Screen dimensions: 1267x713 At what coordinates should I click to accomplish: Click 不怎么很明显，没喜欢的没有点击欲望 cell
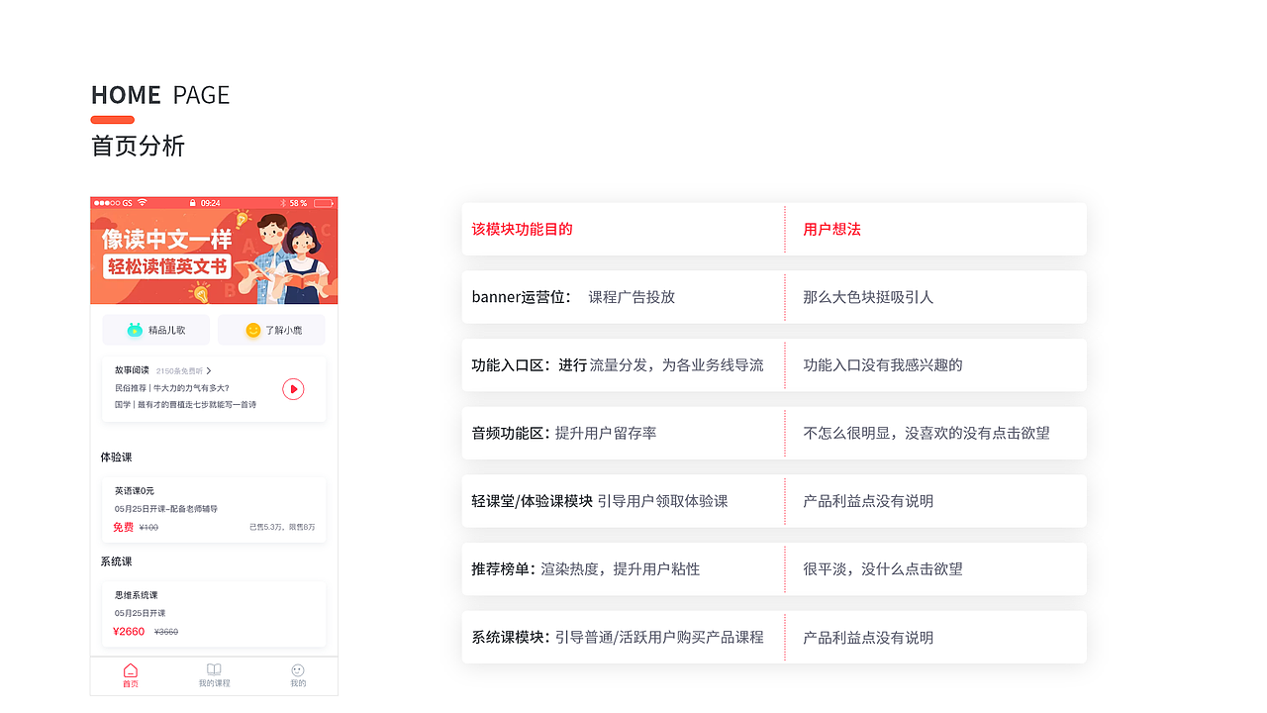pyautogui.click(x=926, y=433)
